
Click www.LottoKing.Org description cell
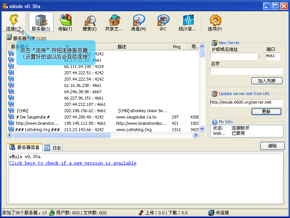[134, 130]
